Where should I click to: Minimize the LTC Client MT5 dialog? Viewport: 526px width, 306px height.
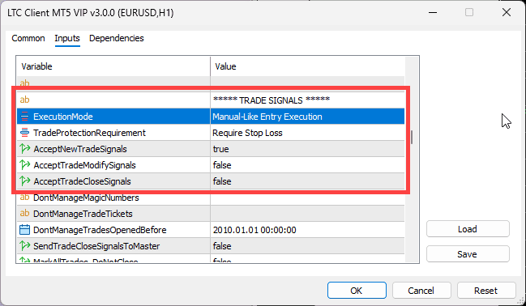433,12
